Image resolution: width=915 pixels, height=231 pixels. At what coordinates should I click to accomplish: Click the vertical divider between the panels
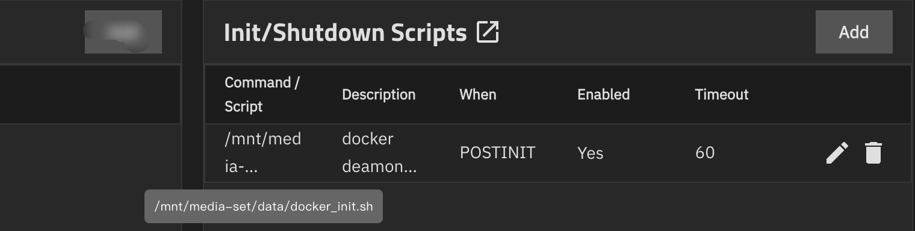coord(193,115)
